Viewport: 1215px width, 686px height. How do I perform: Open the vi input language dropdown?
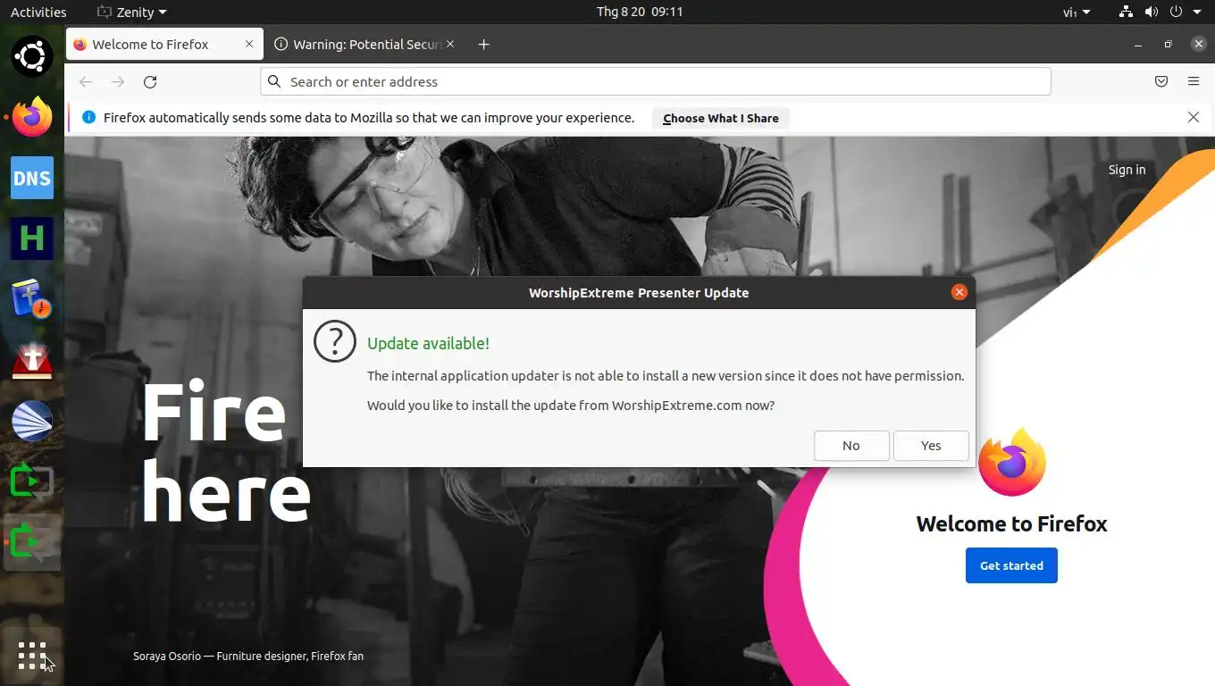click(1077, 12)
